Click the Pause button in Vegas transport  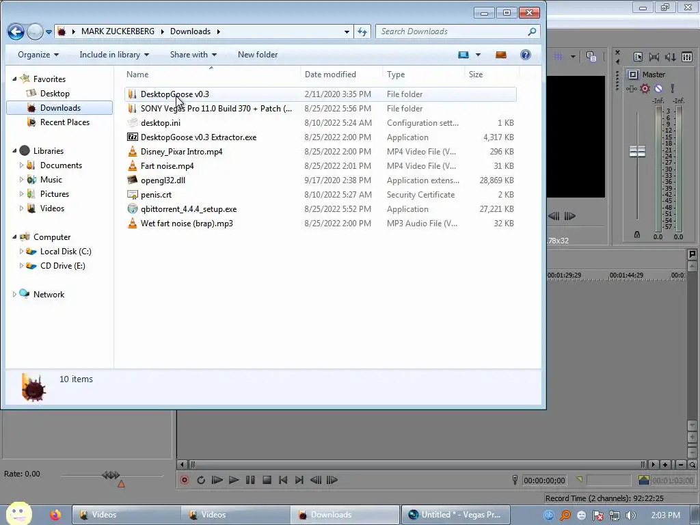[250, 480]
